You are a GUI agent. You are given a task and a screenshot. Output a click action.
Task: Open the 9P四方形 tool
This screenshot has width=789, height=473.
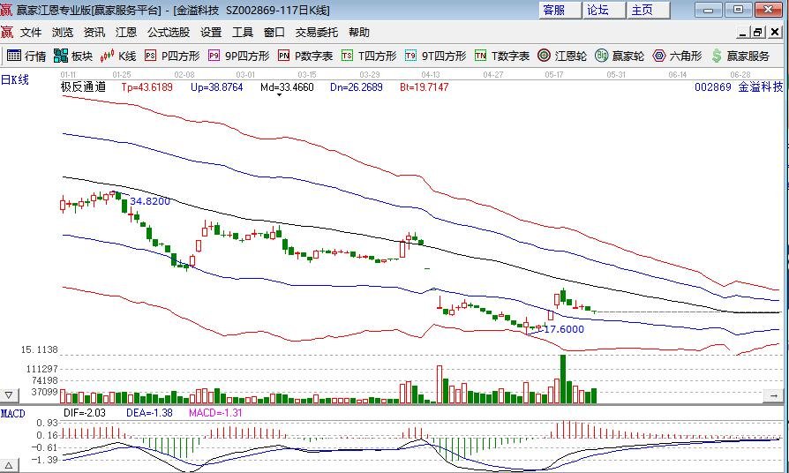[x=239, y=56]
